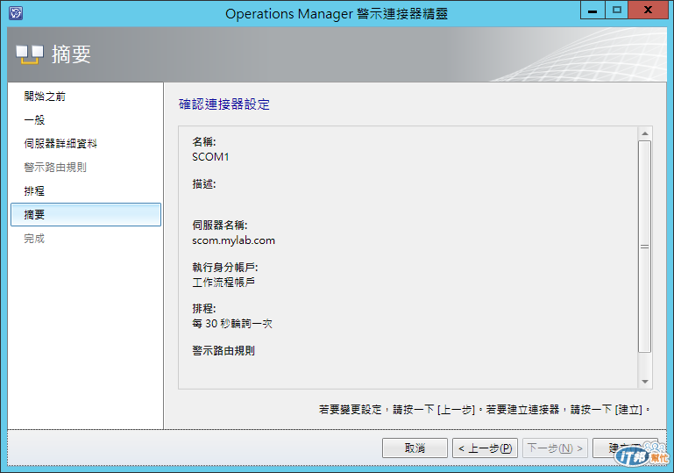
Task: Select the highlighted 摘要 step
Action: [86, 215]
